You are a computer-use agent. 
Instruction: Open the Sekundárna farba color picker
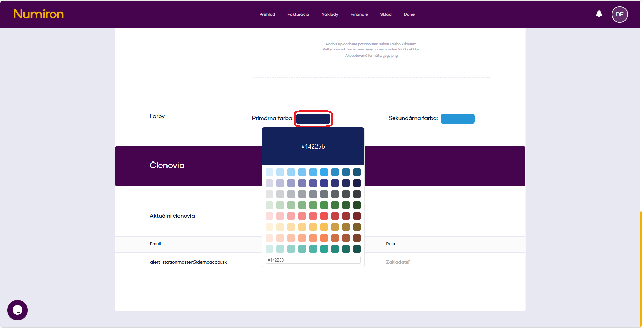point(457,119)
